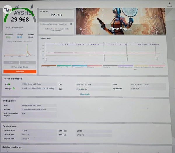Select GPU field under Settings used
Viewport: 175px width, 153px height.
click(39, 105)
